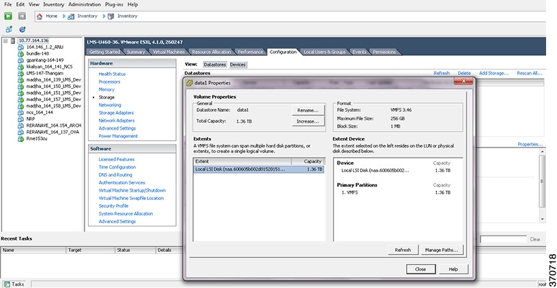The height and width of the screenshot is (288, 557).
Task: Select the Local LSI Disk extent row
Action: [x=259, y=169]
